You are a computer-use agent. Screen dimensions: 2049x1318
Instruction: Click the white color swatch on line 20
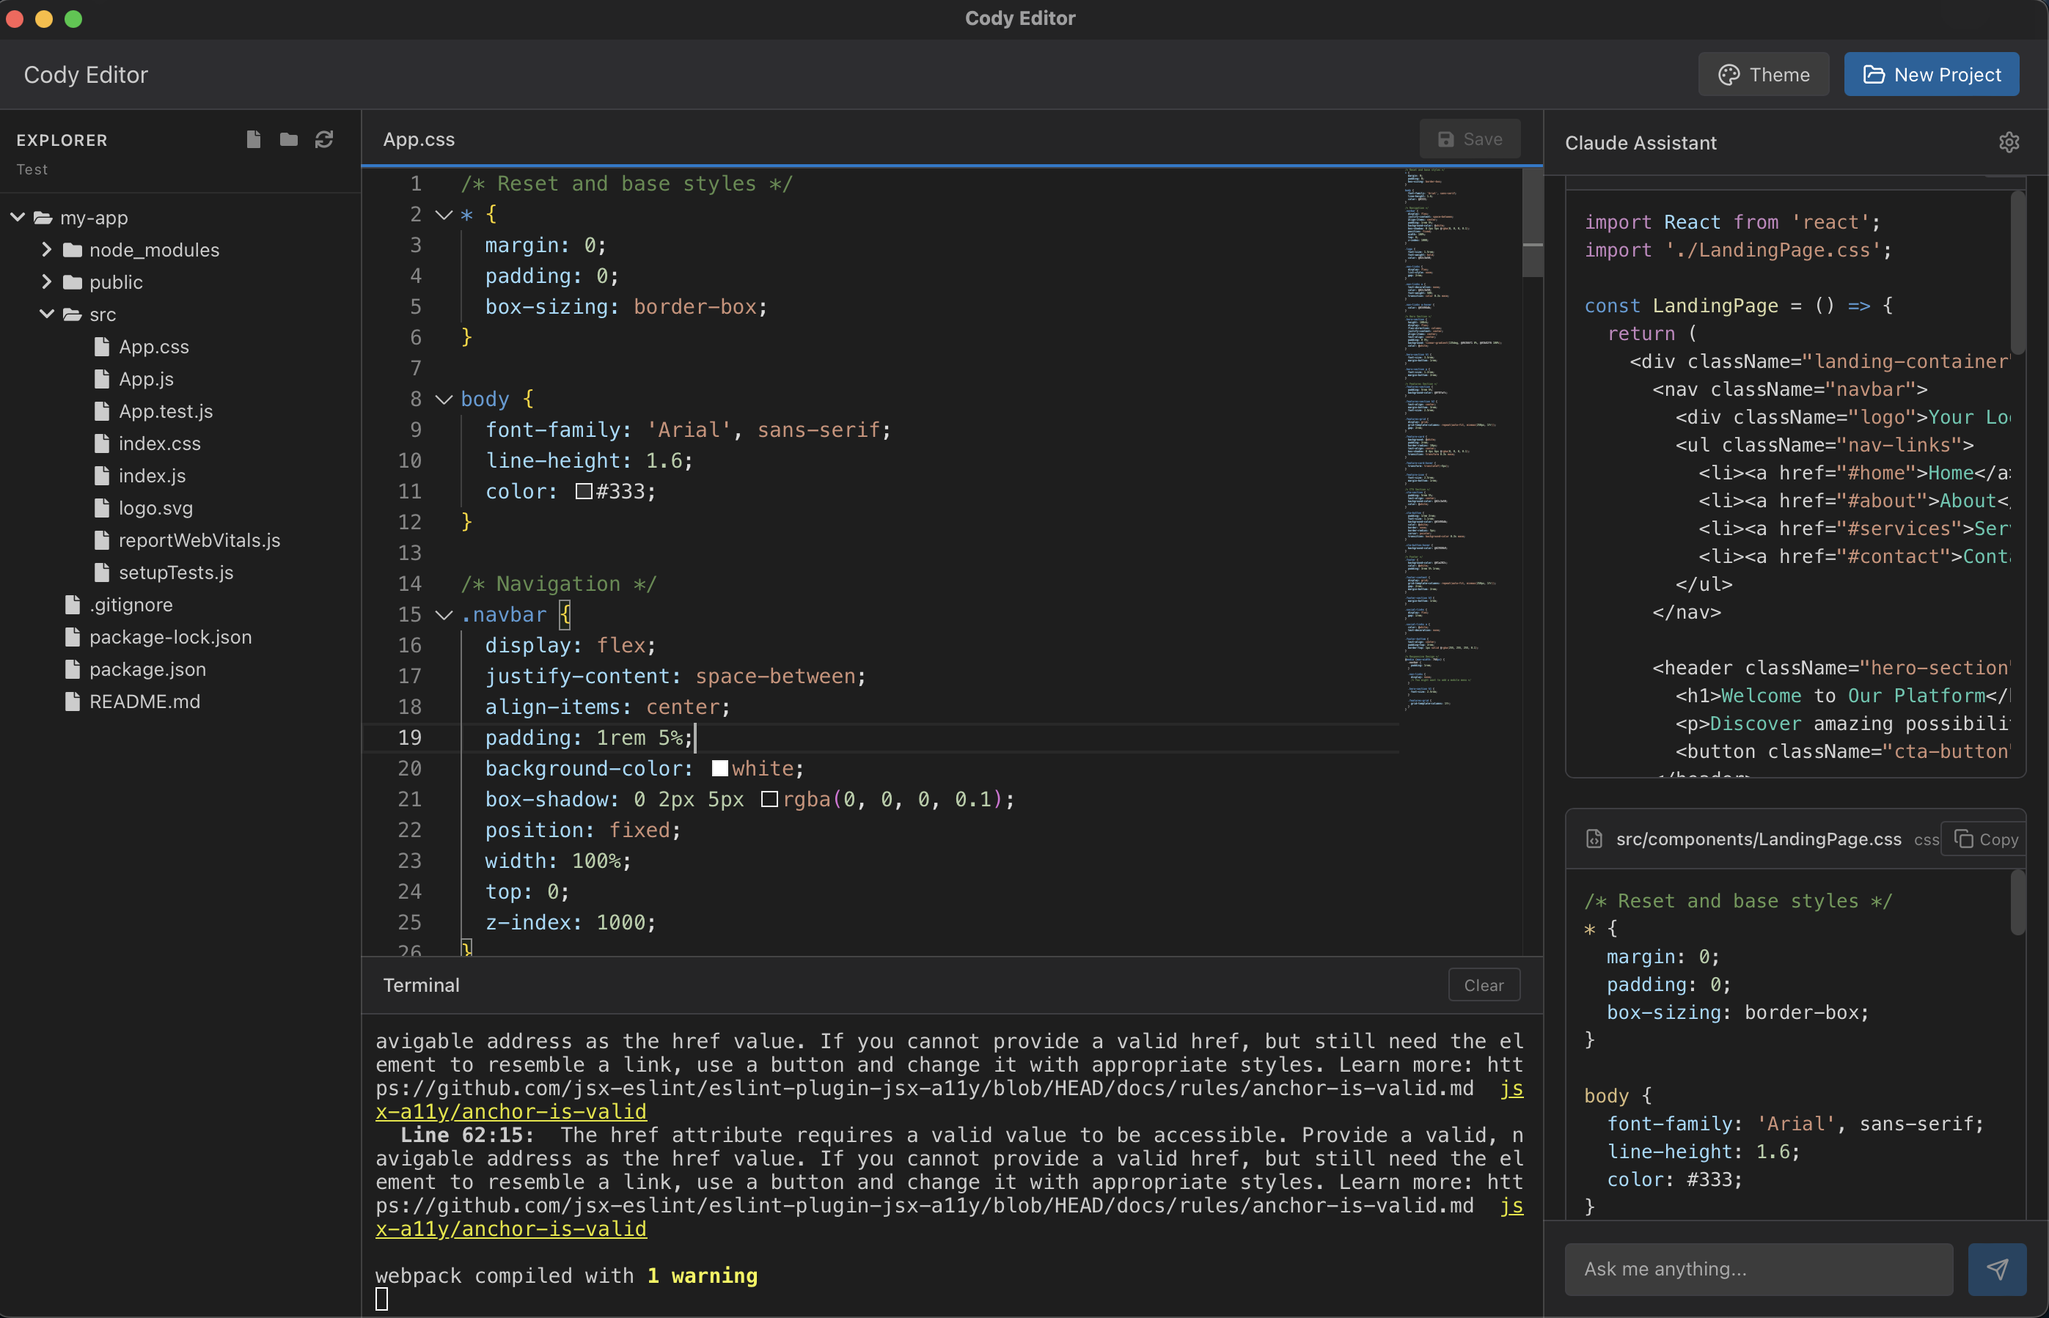pos(720,768)
